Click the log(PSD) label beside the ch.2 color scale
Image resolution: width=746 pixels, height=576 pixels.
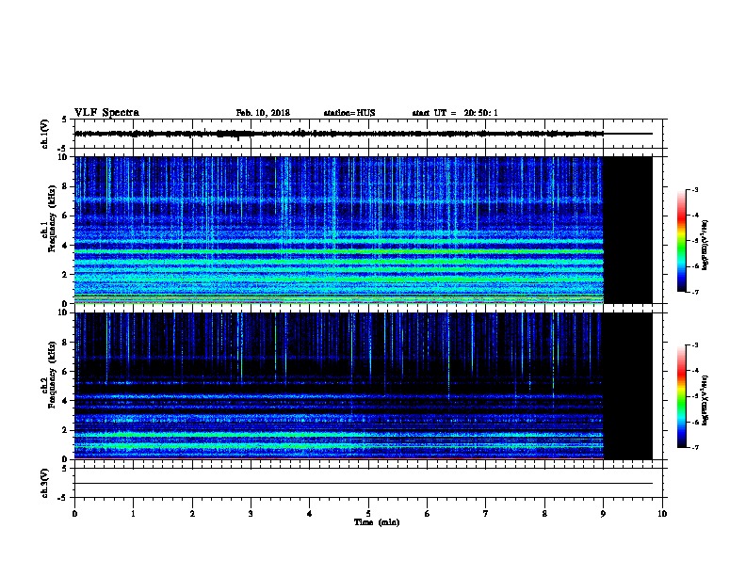[705, 401]
